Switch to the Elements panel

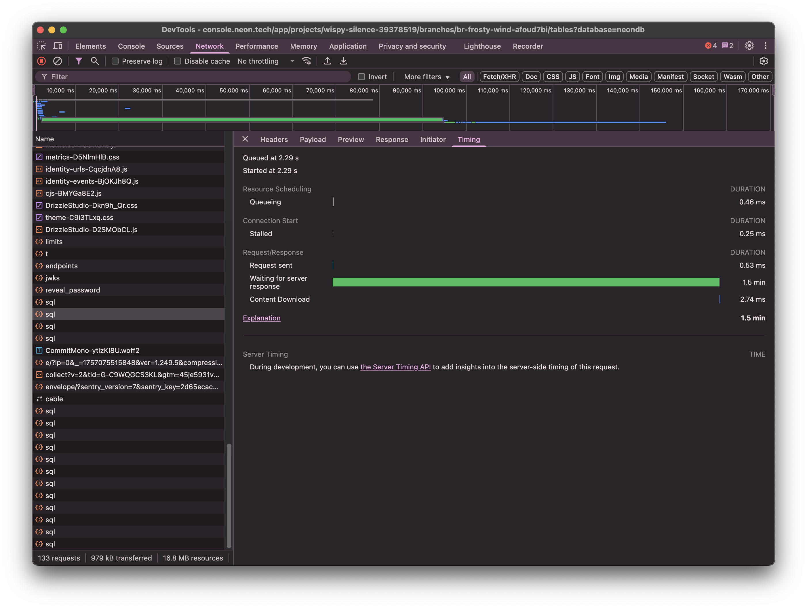point(90,46)
